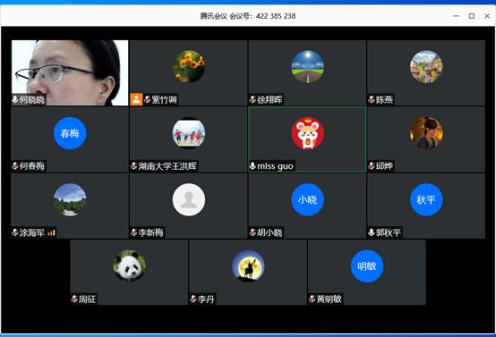Select the 明敏 blue avatar circle
Screen dimensions: 496x337
pos(367,266)
